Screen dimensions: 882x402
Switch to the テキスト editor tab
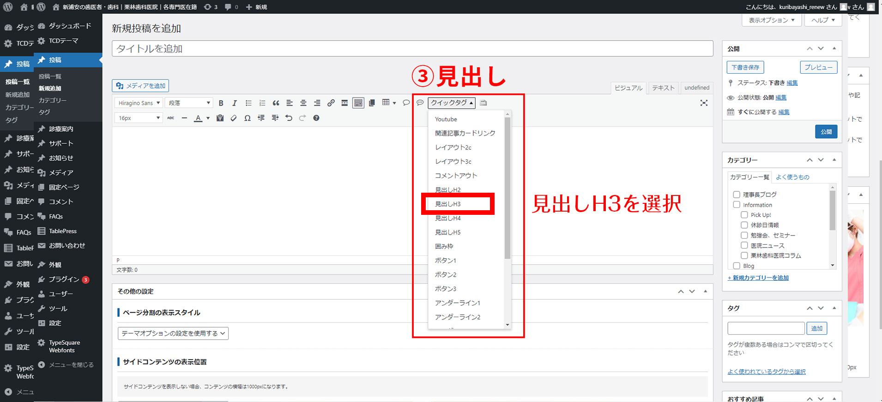[x=663, y=88]
